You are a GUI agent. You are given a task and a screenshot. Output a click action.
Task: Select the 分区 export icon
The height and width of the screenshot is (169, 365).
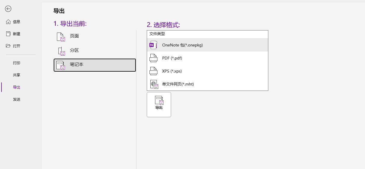61,51
